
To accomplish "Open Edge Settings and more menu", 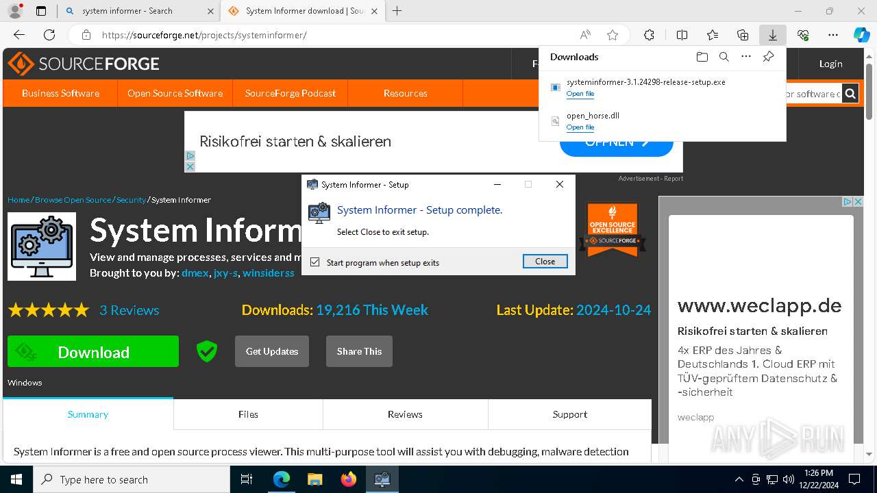I will [833, 35].
